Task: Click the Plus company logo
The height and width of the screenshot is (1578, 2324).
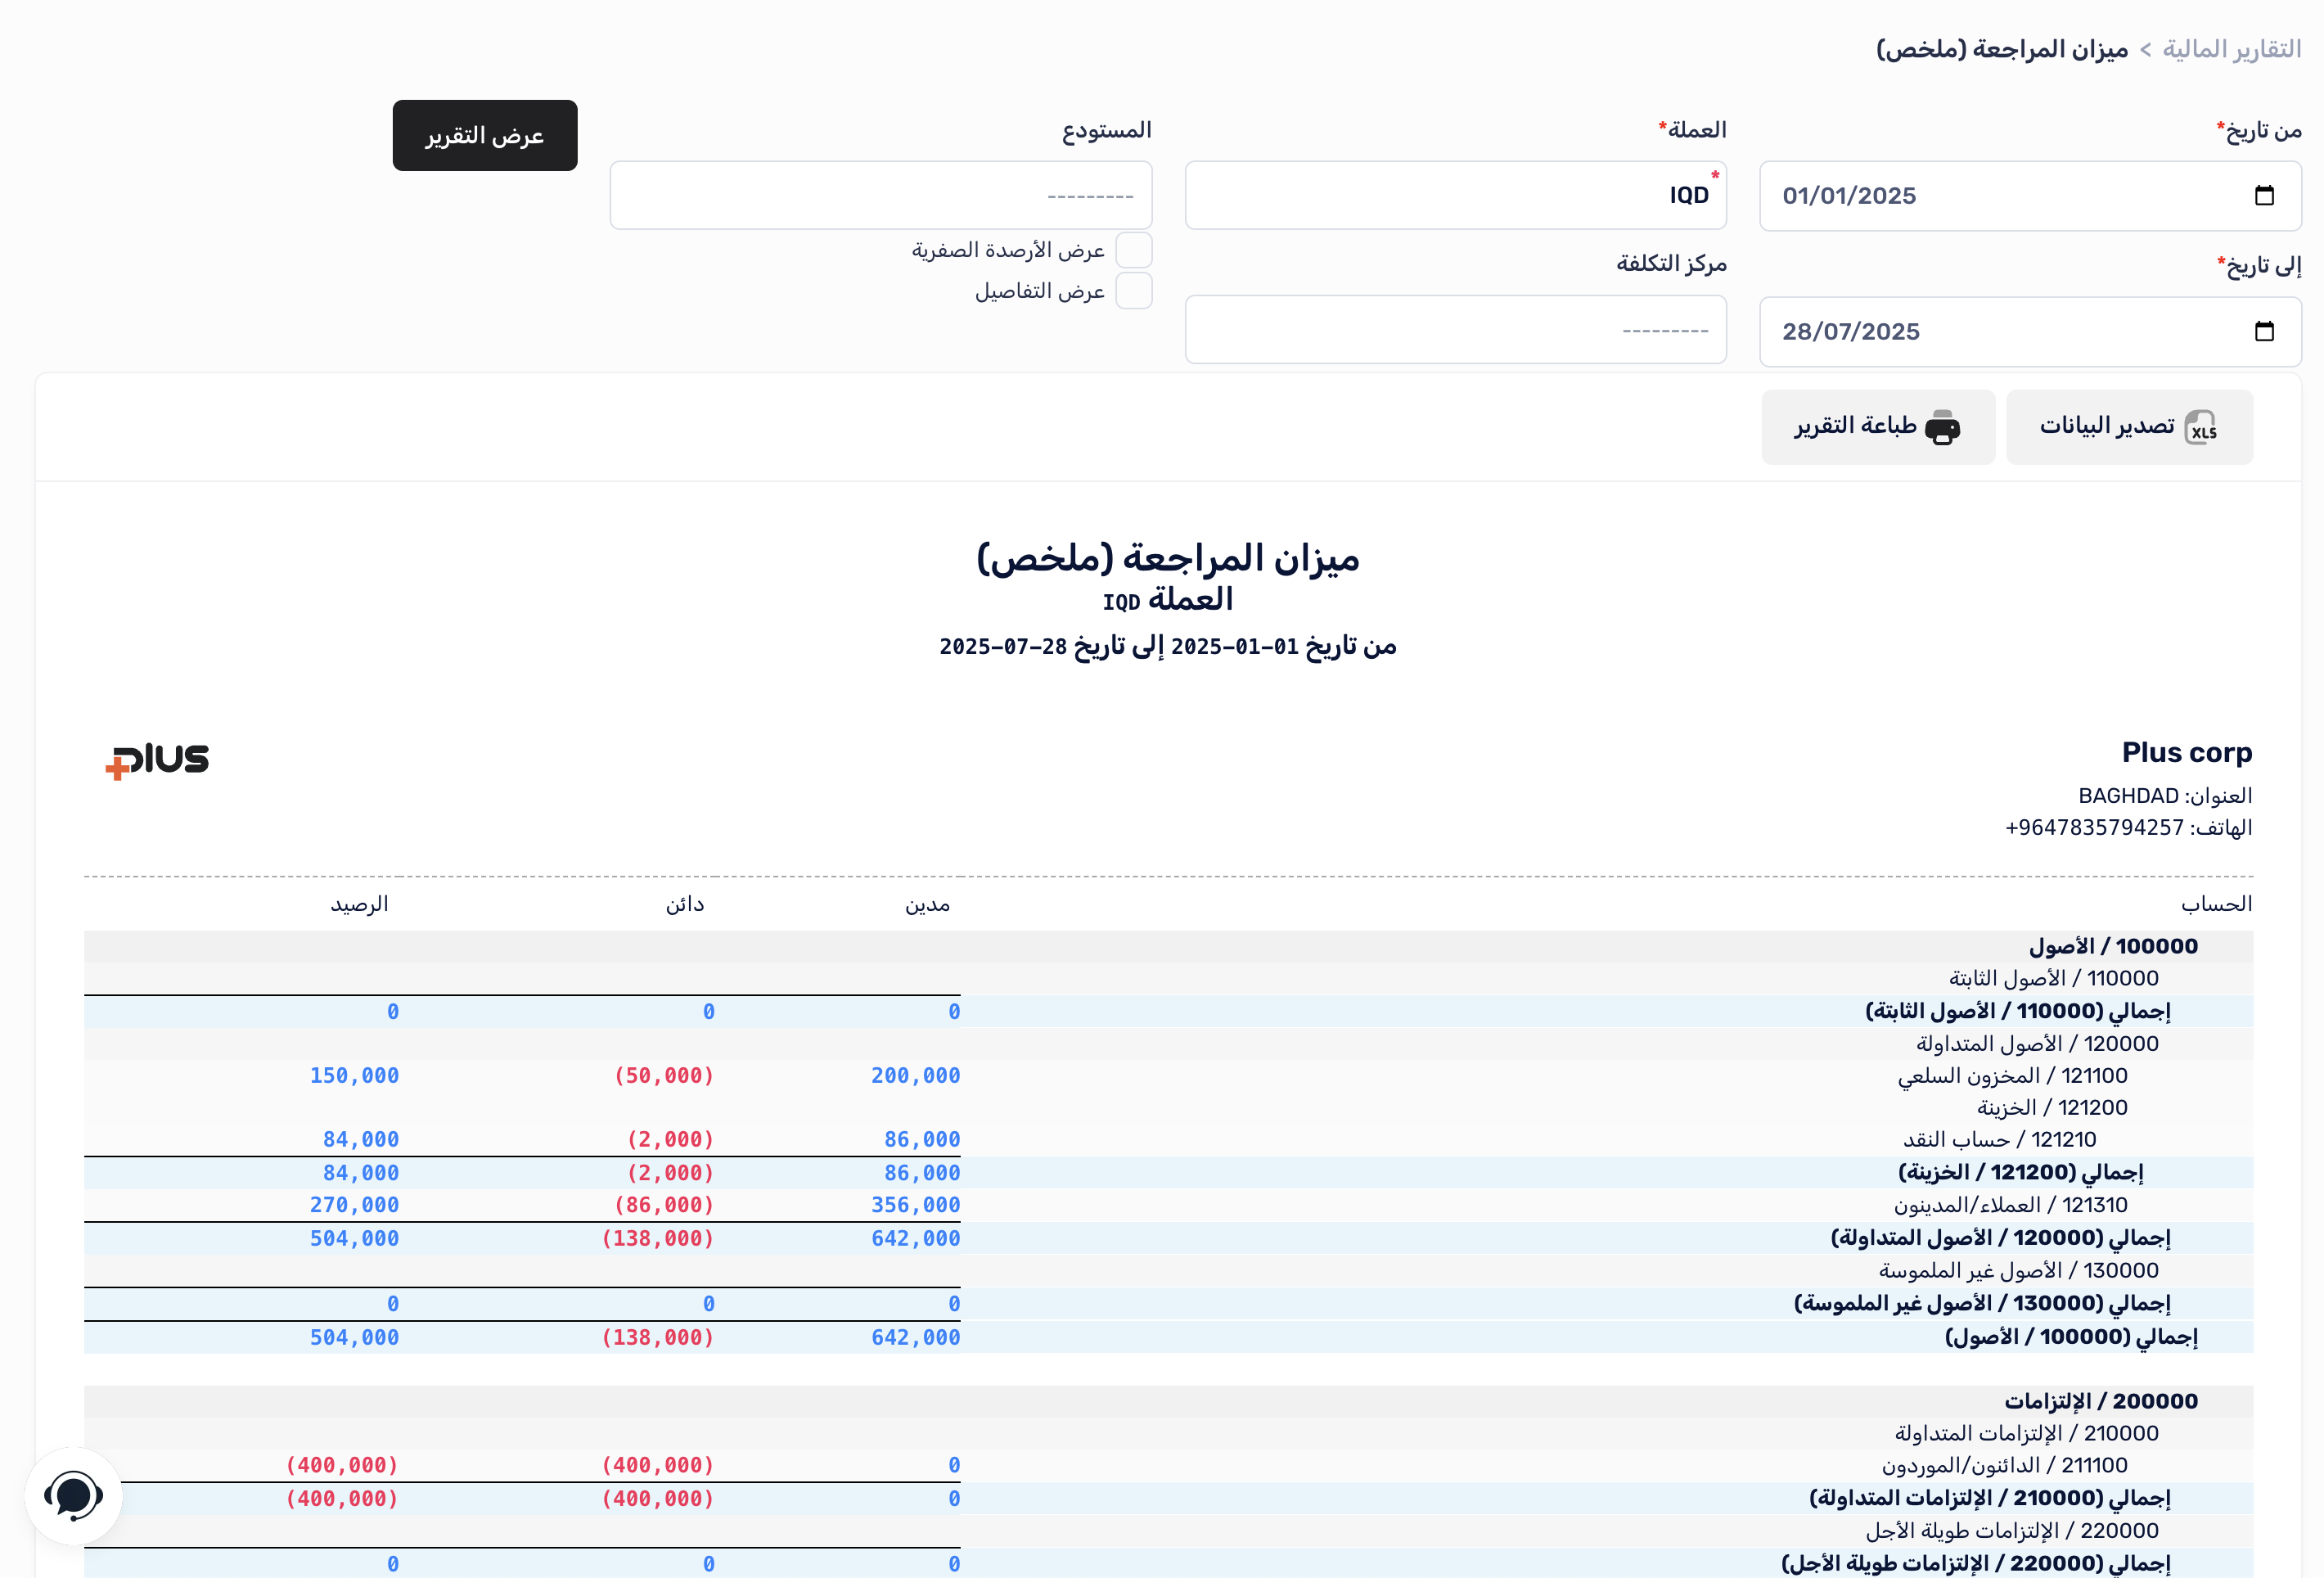Action: pos(158,760)
